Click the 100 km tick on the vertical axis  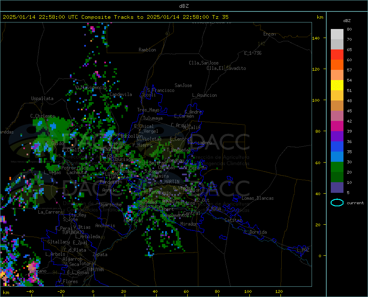[316, 100]
